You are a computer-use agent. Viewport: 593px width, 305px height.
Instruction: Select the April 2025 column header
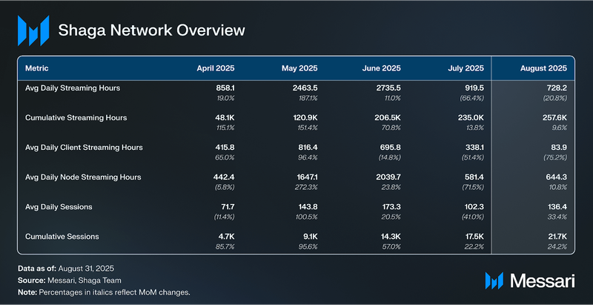pyautogui.click(x=216, y=68)
